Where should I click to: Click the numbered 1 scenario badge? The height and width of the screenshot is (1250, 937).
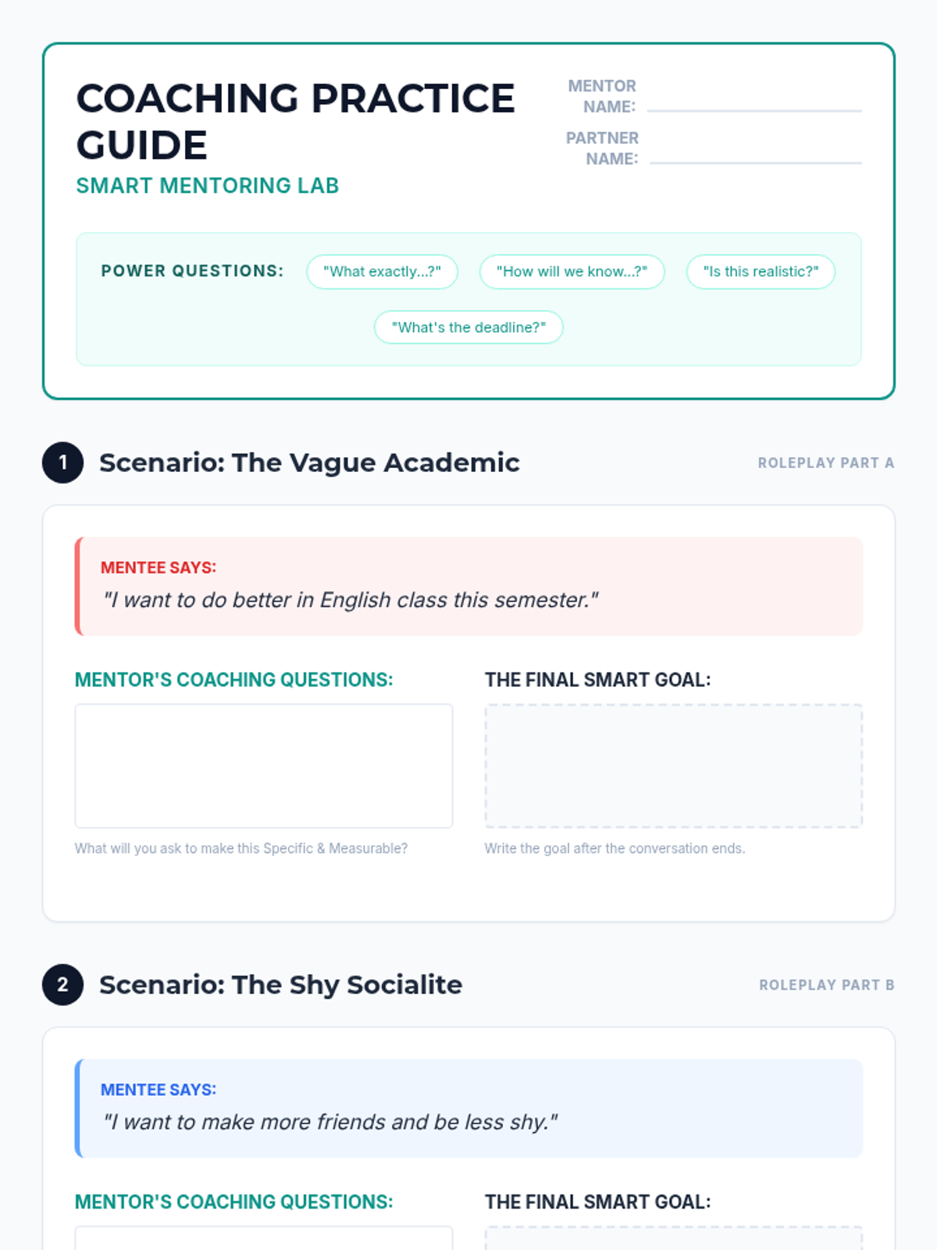(62, 462)
